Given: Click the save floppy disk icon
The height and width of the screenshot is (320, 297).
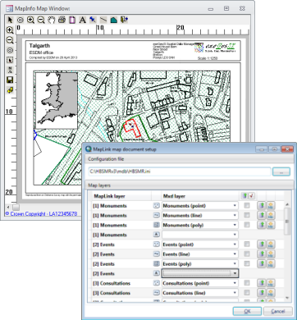Looking at the screenshot, I should 10,80.
